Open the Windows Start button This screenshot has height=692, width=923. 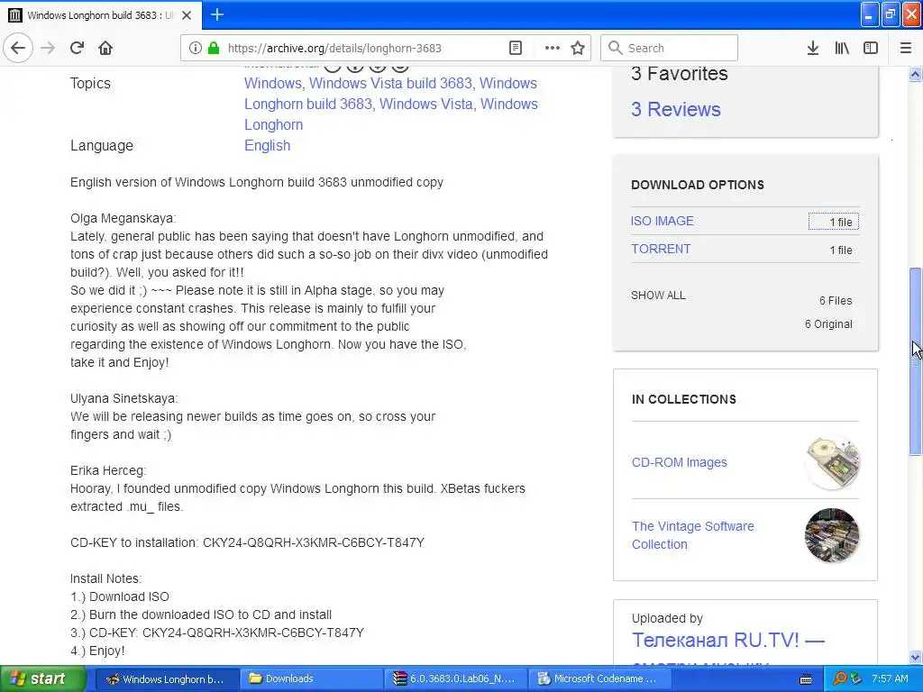tap(42, 678)
